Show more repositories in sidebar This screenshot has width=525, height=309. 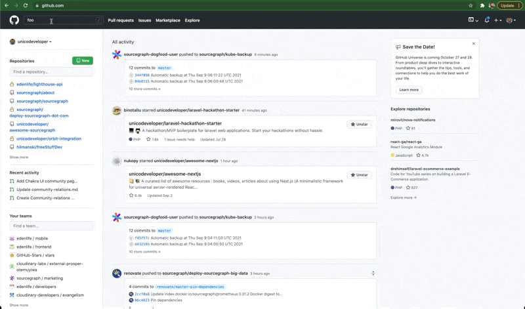[x=19, y=157]
